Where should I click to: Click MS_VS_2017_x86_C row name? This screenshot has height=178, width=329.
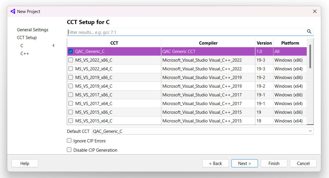[94, 95]
